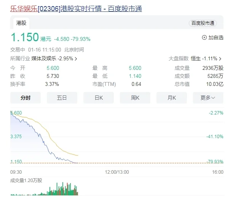Click the plus icon beside 加自选
Image resolution: width=239 pixels, height=200 pixels.
pos(204,37)
